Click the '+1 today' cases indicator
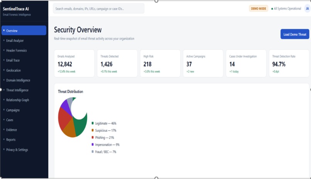The height and width of the screenshot is (179, 311). [234, 72]
